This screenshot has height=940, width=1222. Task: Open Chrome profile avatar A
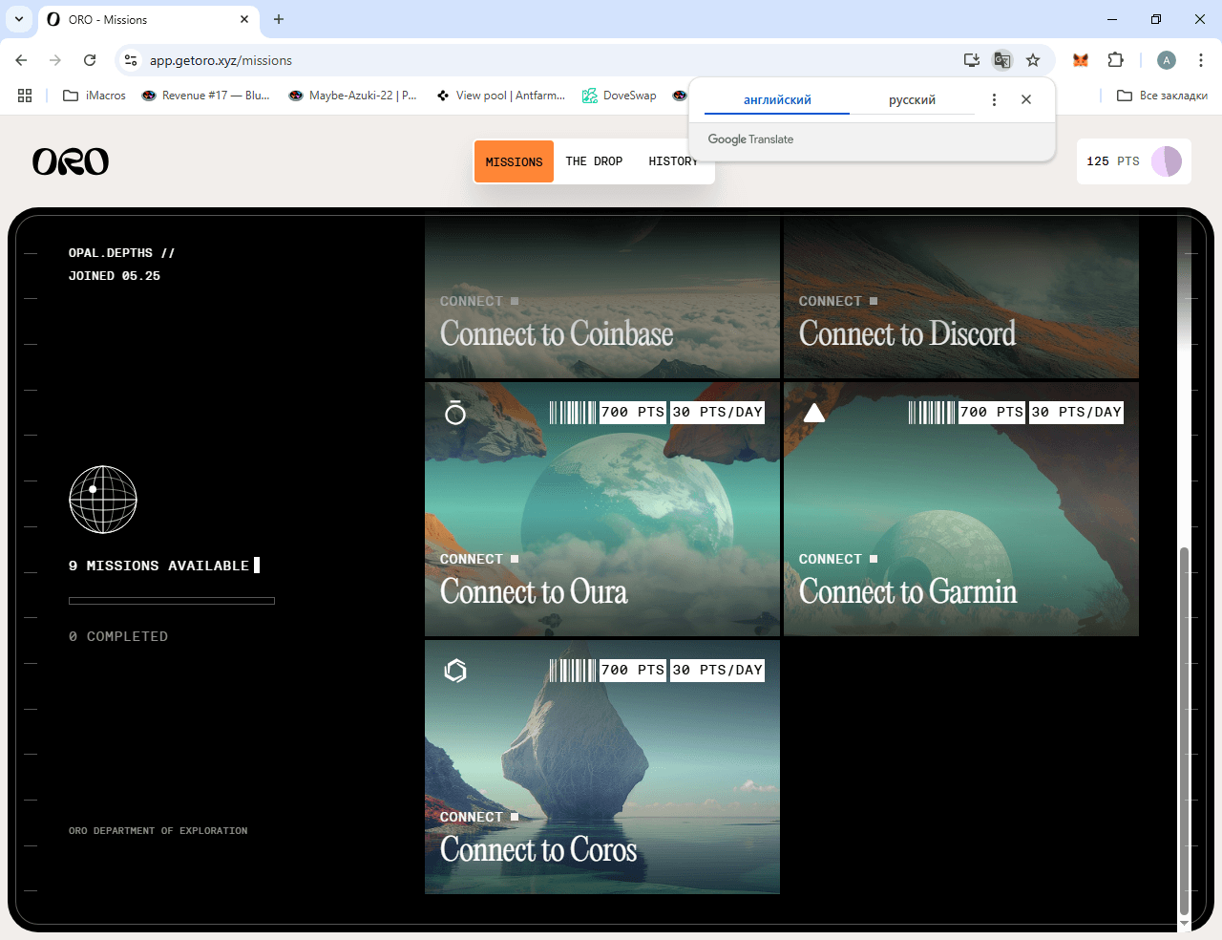point(1167,60)
